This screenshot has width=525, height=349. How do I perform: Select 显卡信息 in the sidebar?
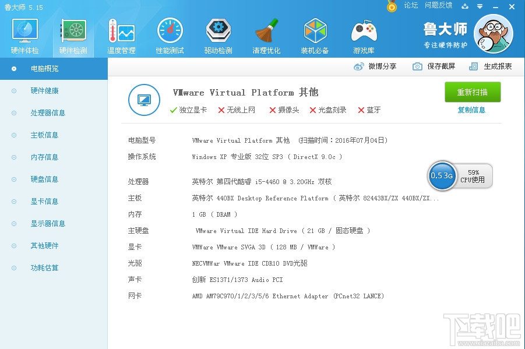click(54, 201)
